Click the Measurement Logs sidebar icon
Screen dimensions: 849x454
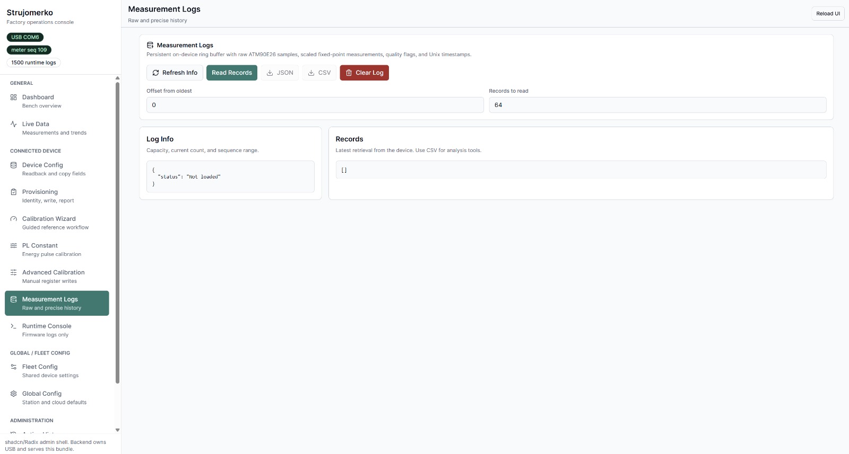14,299
